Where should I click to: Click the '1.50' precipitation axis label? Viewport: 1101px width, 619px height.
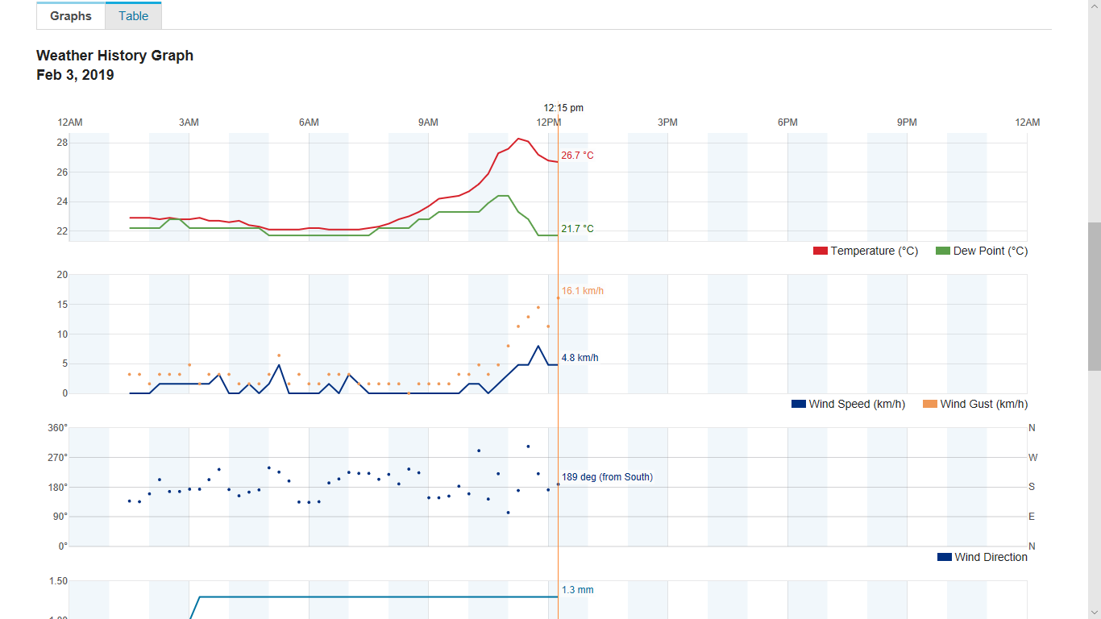pyautogui.click(x=59, y=581)
